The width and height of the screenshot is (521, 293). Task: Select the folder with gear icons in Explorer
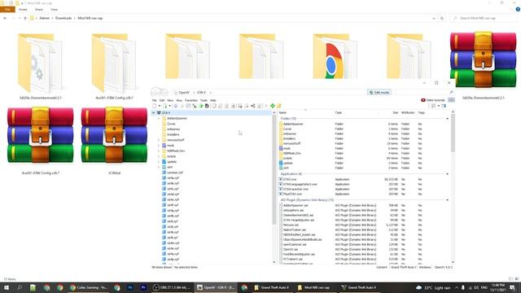point(40,66)
